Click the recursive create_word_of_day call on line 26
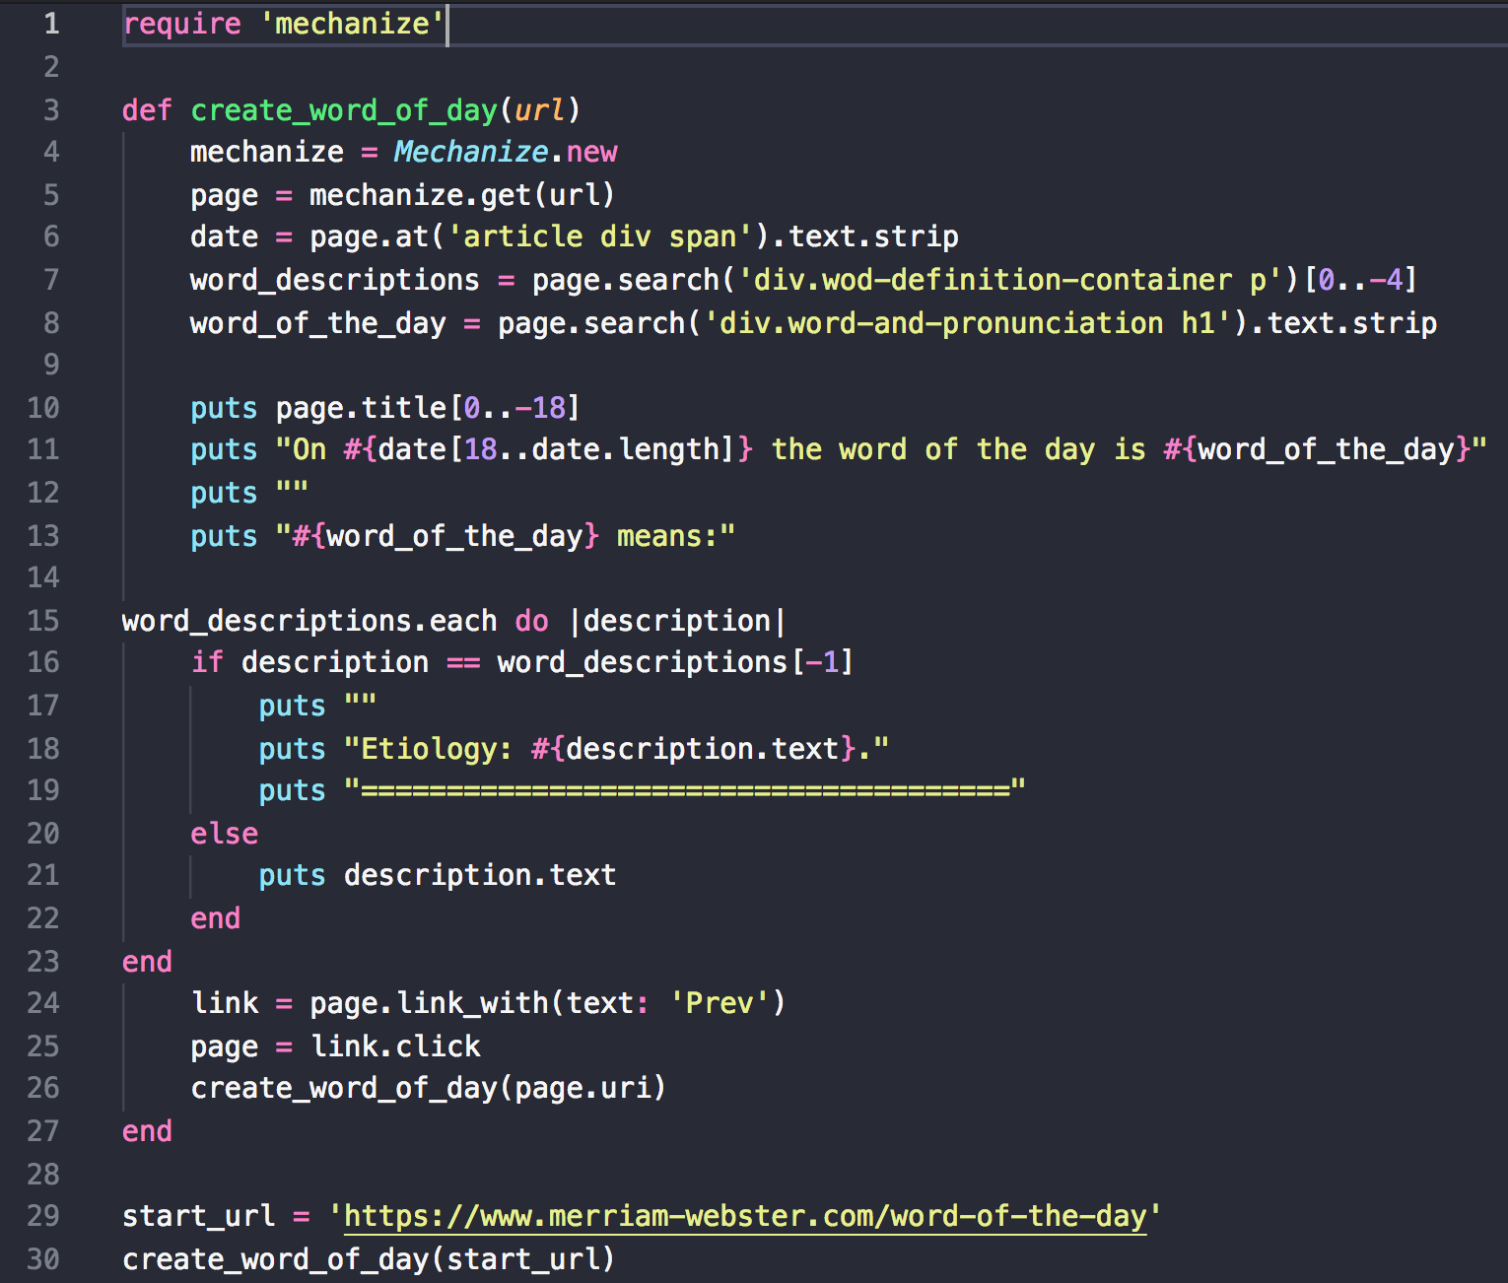The height and width of the screenshot is (1283, 1508). tap(345, 1087)
